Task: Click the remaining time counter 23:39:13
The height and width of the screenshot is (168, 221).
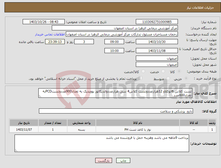Action: (55, 42)
